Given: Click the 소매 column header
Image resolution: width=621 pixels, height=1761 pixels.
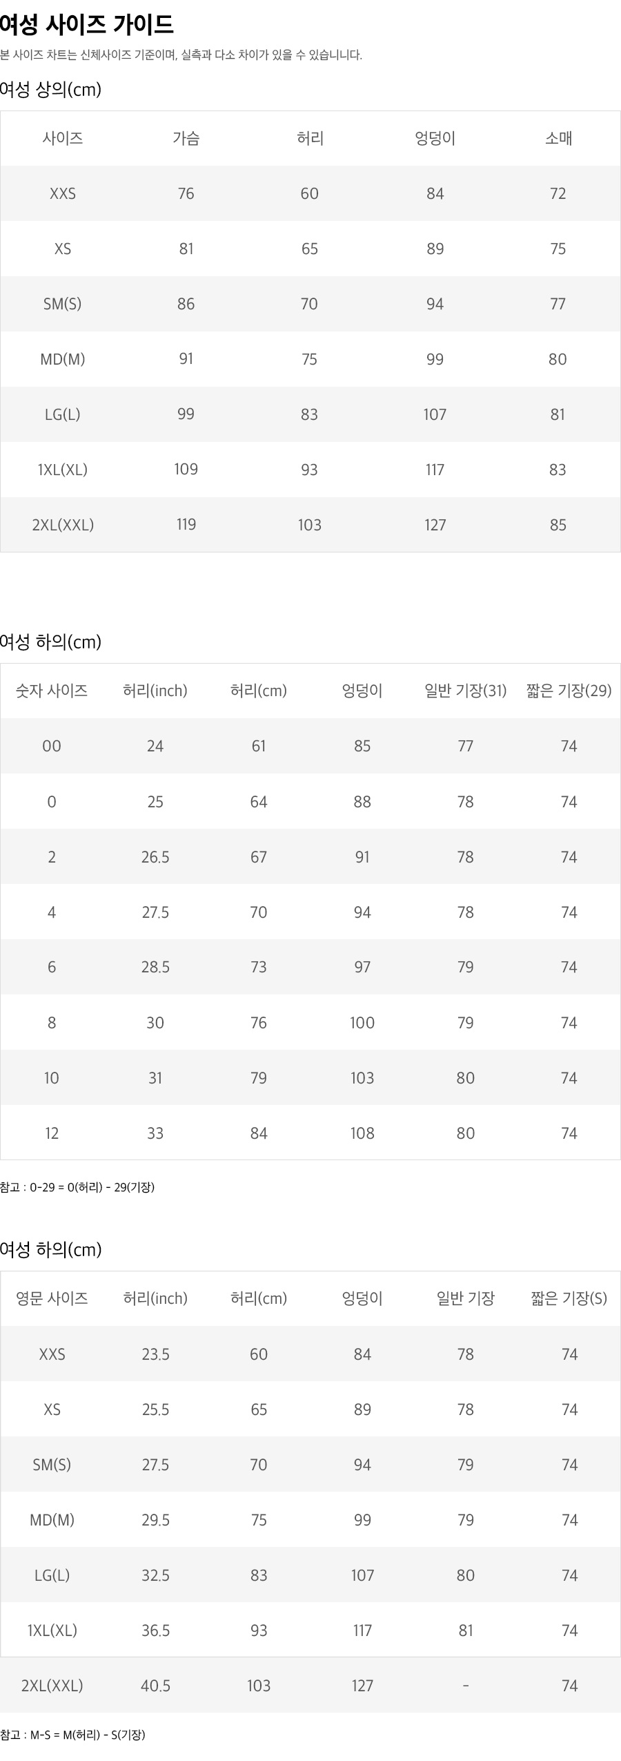Looking at the screenshot, I should coord(558,138).
